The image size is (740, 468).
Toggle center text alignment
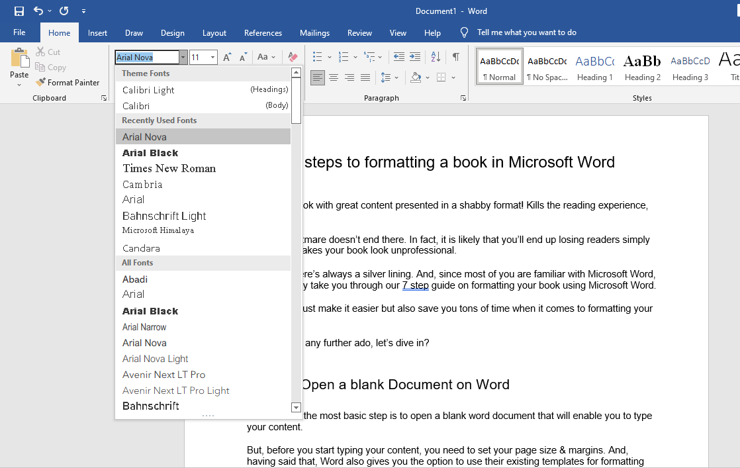334,78
